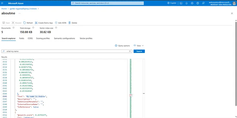Open the Azure portal hamburger menu

tap(2, 3)
